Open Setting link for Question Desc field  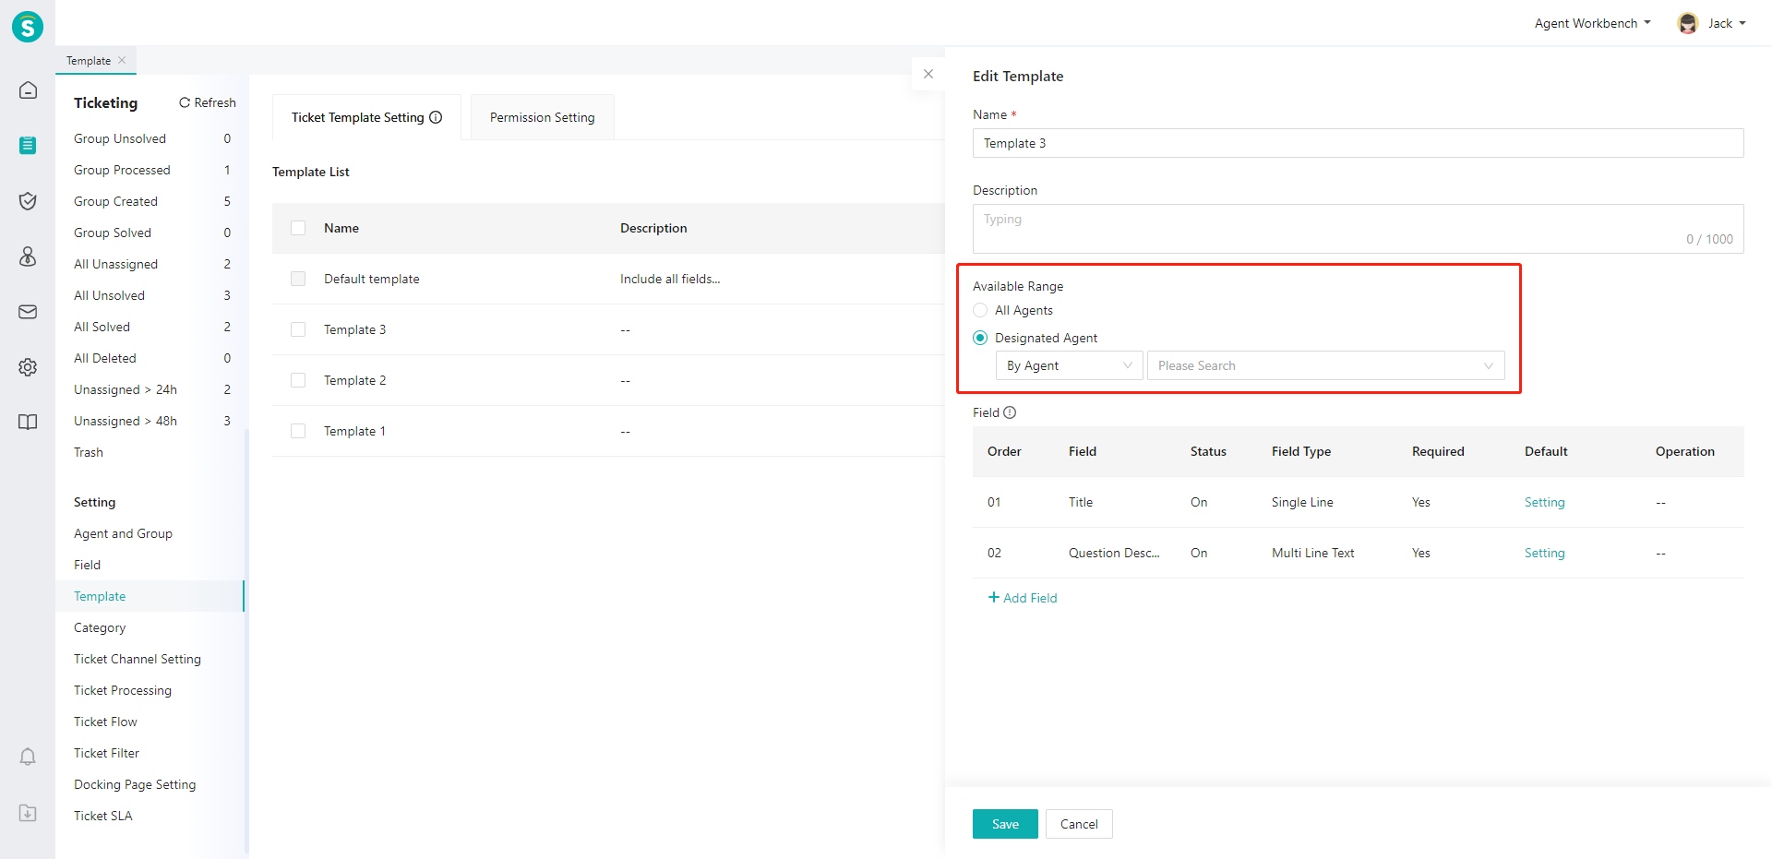click(x=1544, y=553)
